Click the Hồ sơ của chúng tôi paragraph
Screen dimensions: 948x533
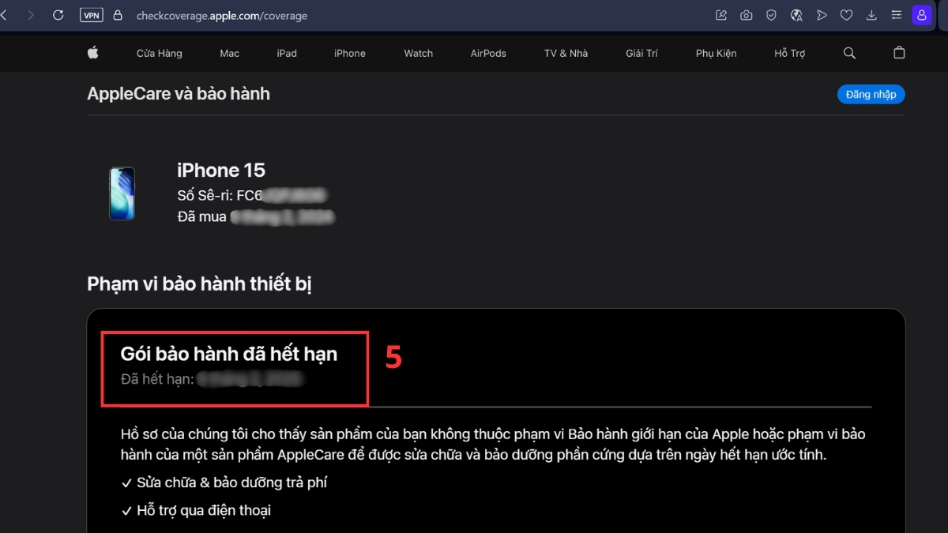(493, 445)
